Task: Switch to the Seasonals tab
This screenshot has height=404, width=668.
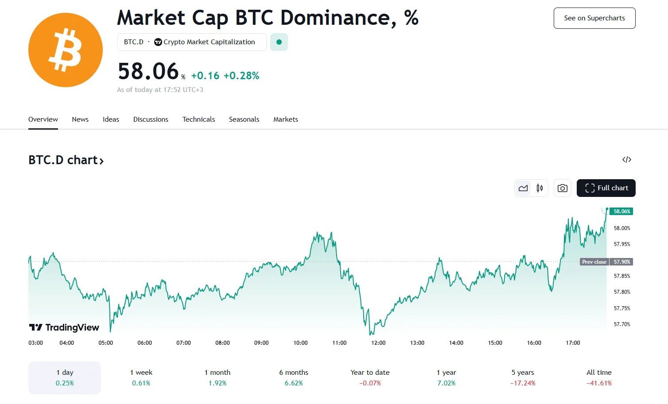Action: point(244,119)
